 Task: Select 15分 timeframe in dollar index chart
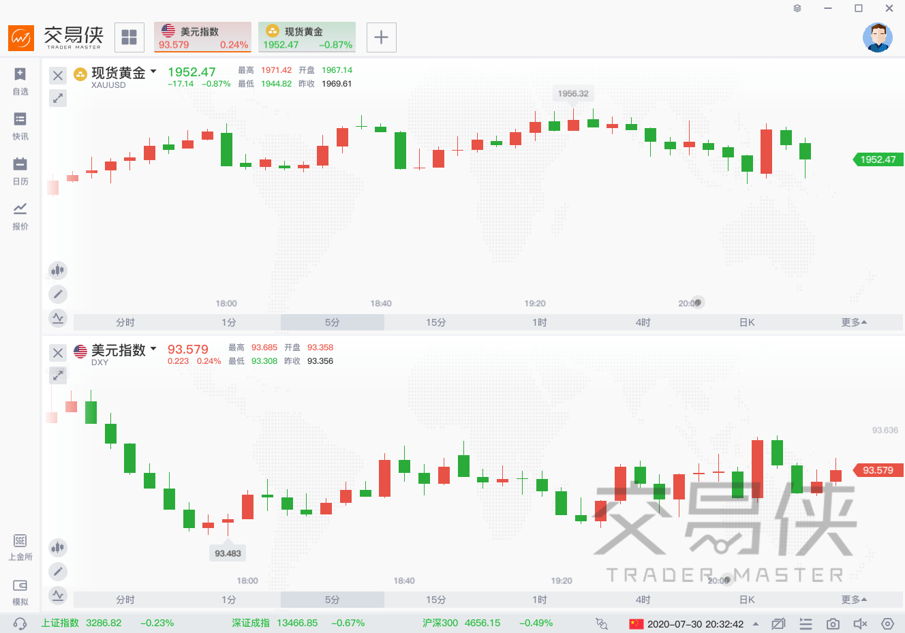436,600
